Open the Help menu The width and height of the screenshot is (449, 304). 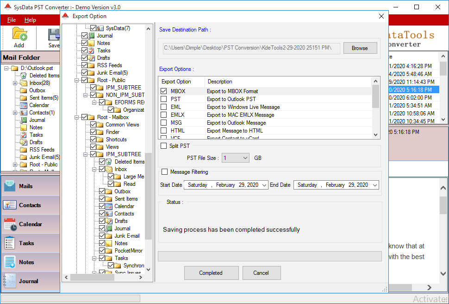point(30,20)
